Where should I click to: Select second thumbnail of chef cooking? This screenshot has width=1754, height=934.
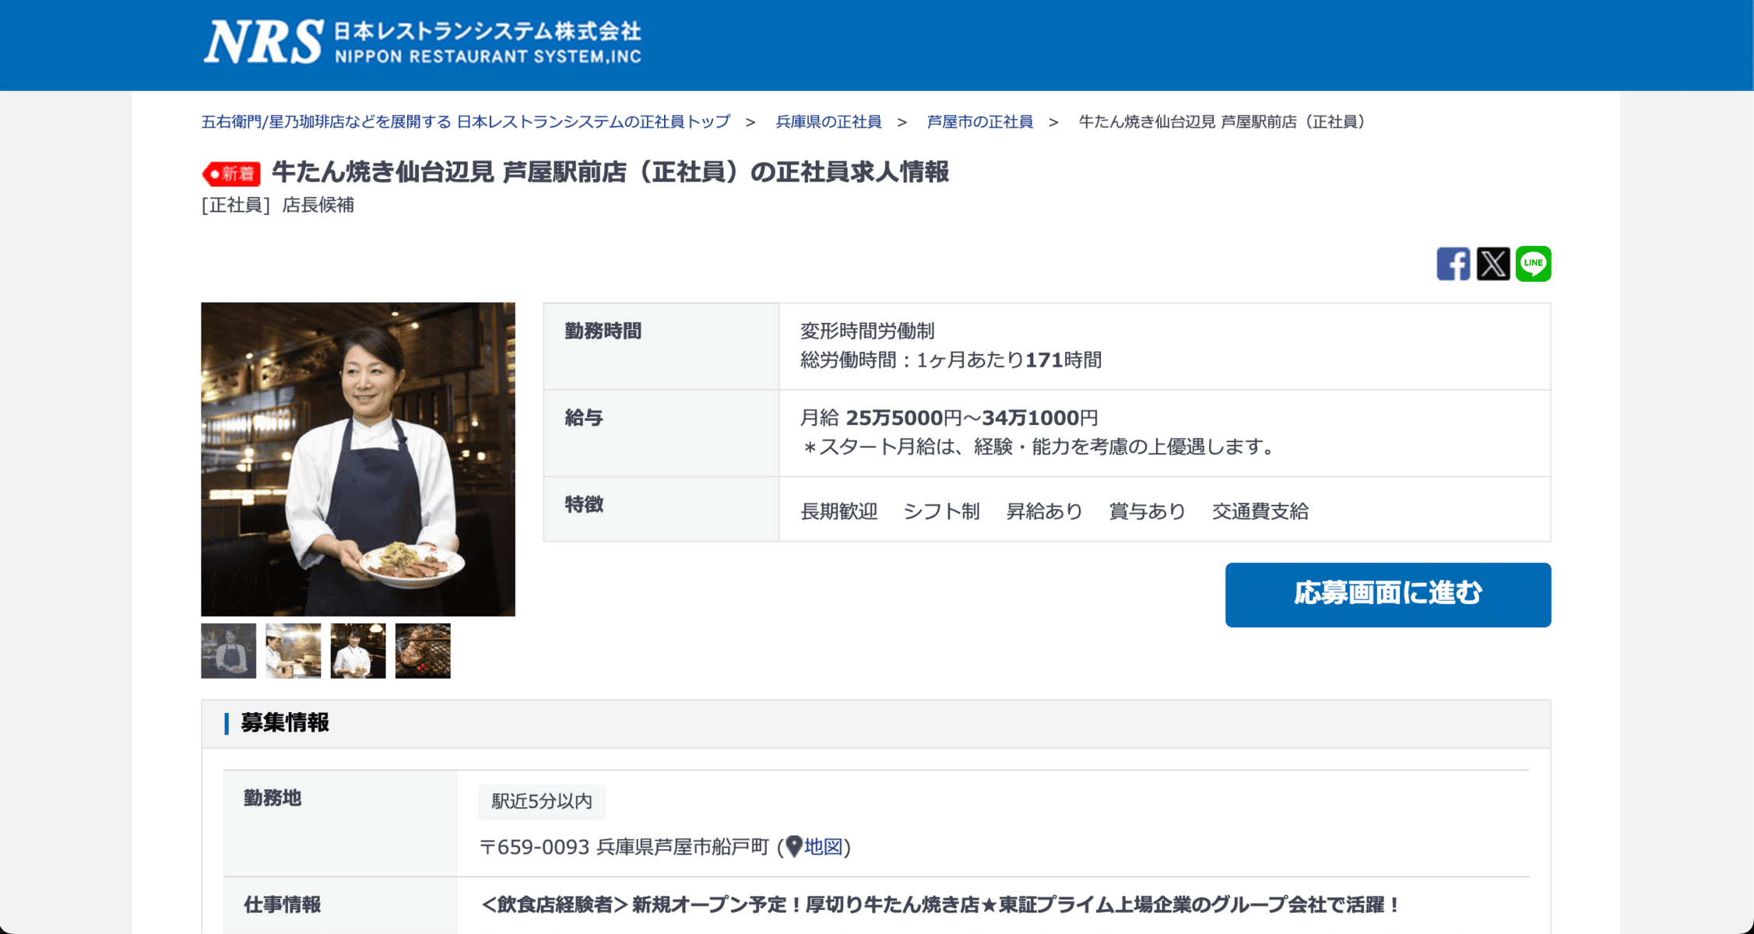pyautogui.click(x=293, y=651)
